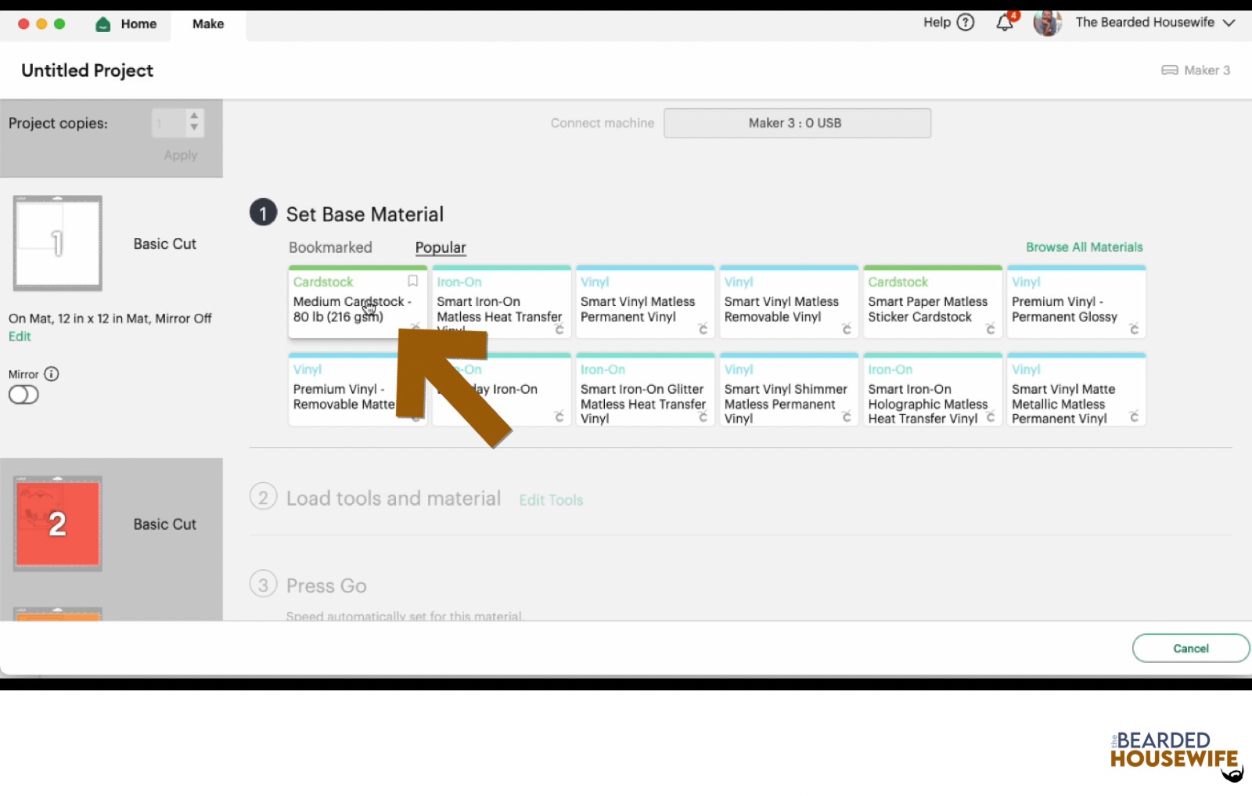Viewport: 1252px width, 796px height.
Task: Click Cricut logo on Smart Vinyl Permanent card
Action: click(703, 330)
